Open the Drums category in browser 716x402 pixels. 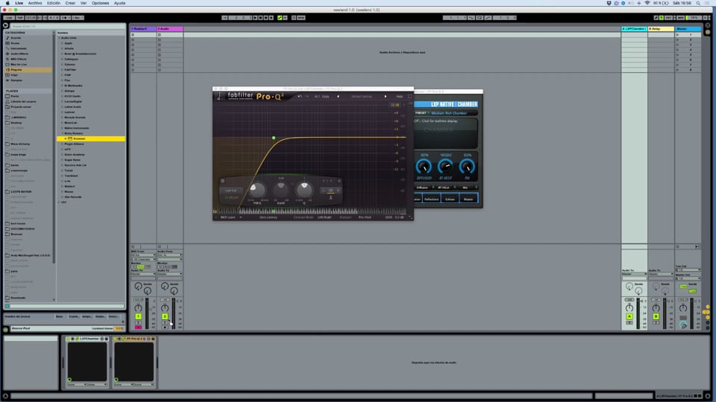click(16, 43)
